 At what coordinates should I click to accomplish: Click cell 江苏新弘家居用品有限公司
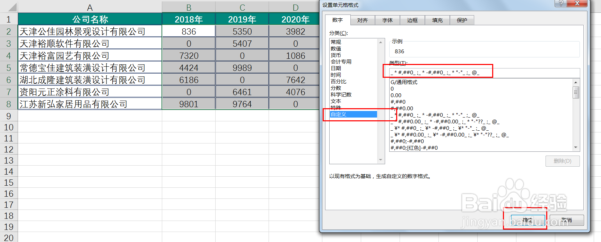tap(90, 104)
